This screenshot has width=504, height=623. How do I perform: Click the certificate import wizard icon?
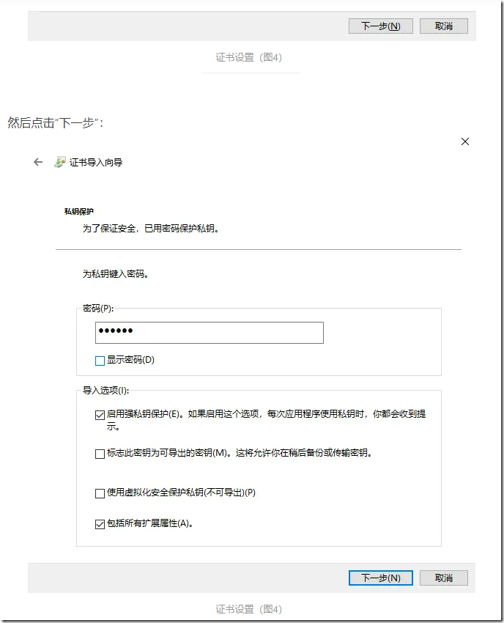(x=59, y=162)
